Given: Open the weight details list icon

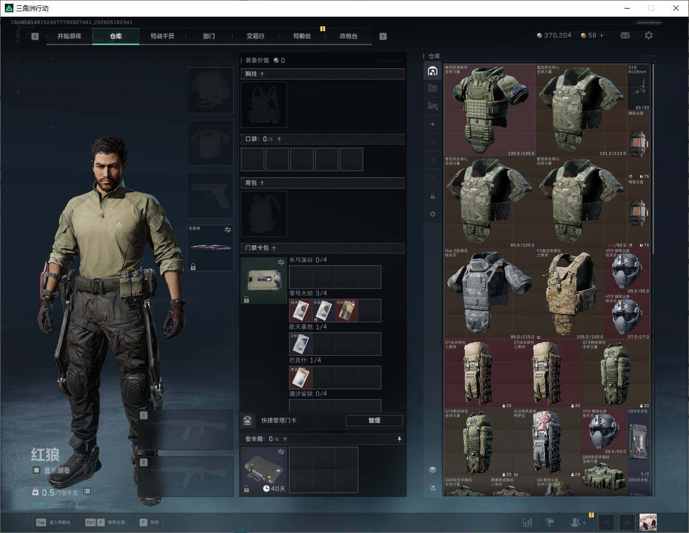Looking at the screenshot, I should click(87, 492).
